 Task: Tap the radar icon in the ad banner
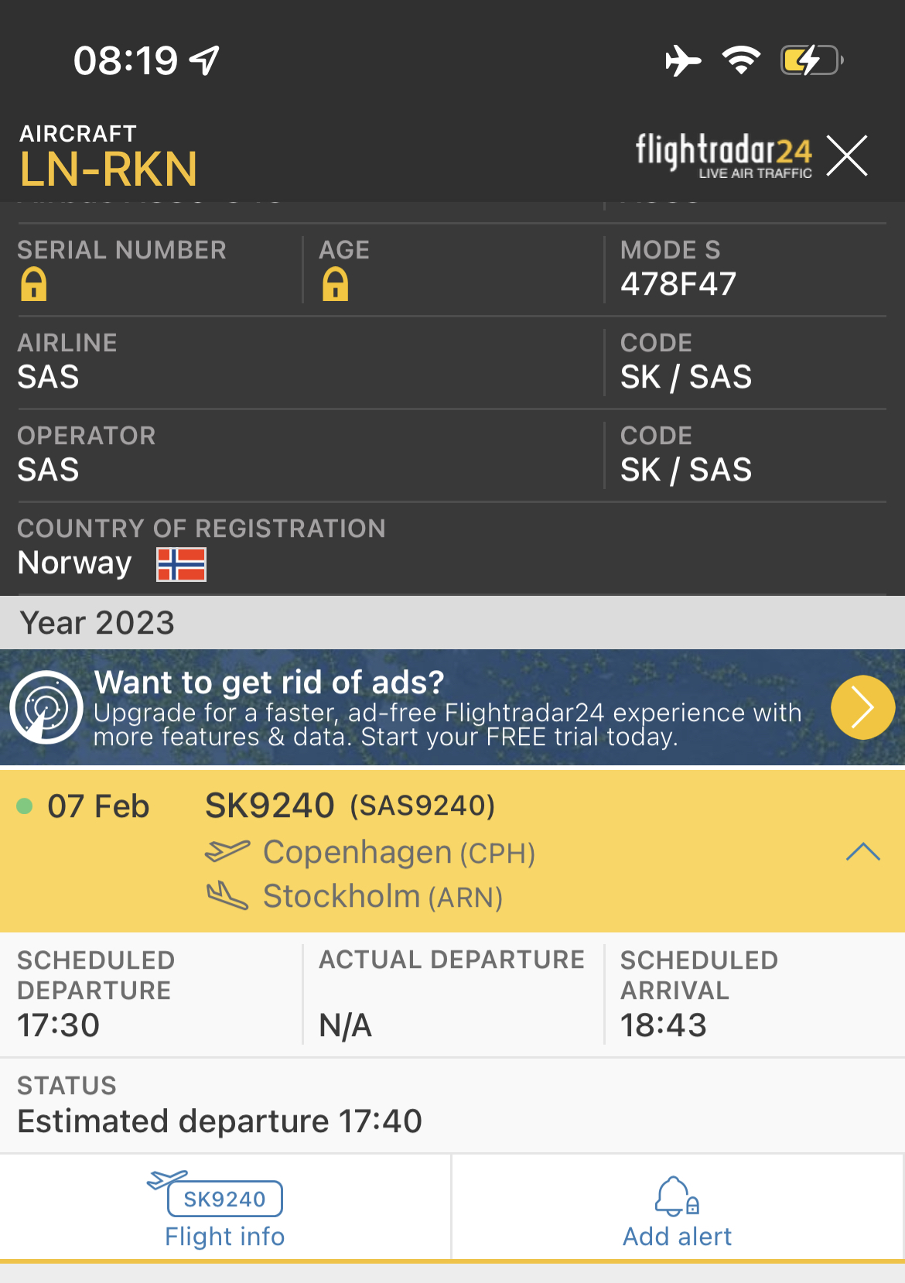[x=46, y=707]
